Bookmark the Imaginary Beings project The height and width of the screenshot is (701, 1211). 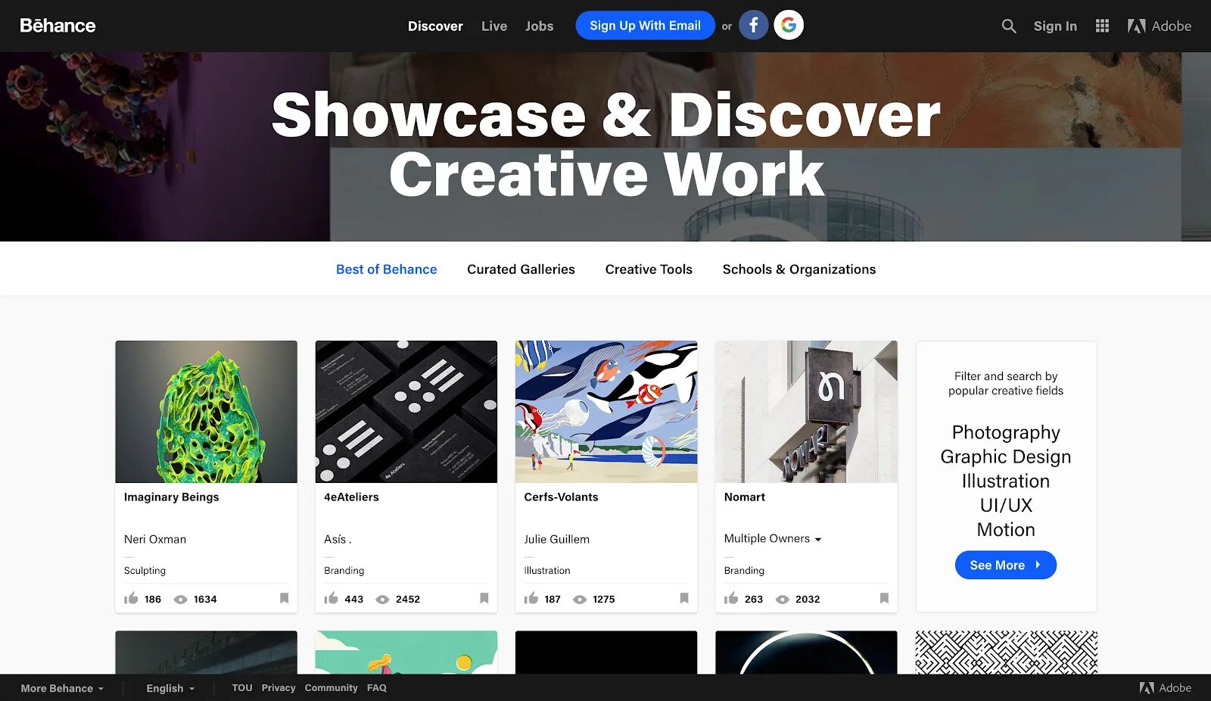(284, 598)
